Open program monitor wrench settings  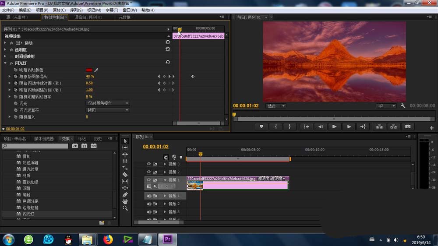[403, 106]
